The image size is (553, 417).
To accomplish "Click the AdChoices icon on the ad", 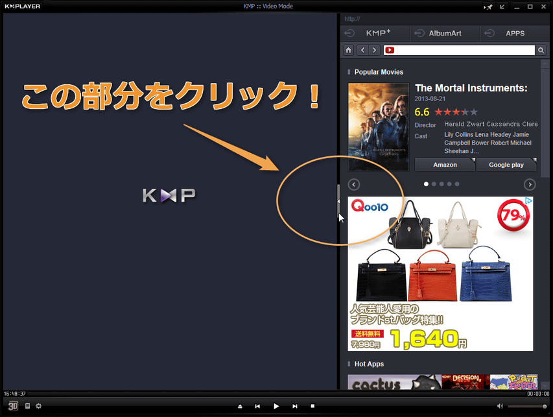I will click(528, 201).
